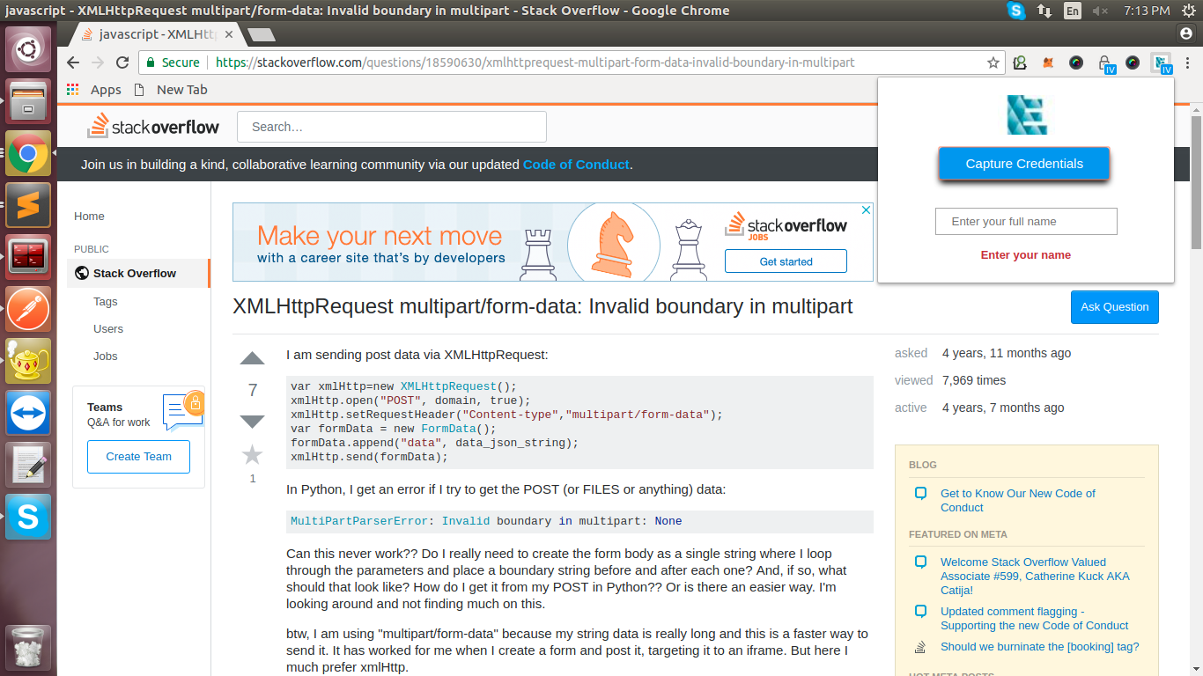
Task: Open the magnifier page-search extension icon
Action: (1020, 62)
